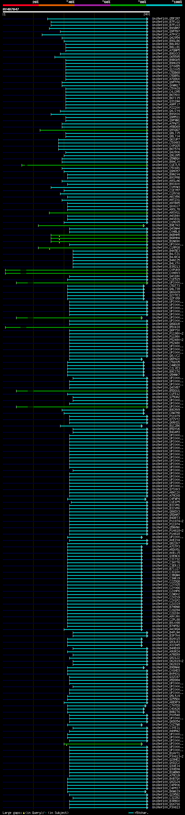The height and width of the screenshot is (815, 185).
Task: Select label UniRef100_Q9SQQ7
Action: [x=166, y=130]
